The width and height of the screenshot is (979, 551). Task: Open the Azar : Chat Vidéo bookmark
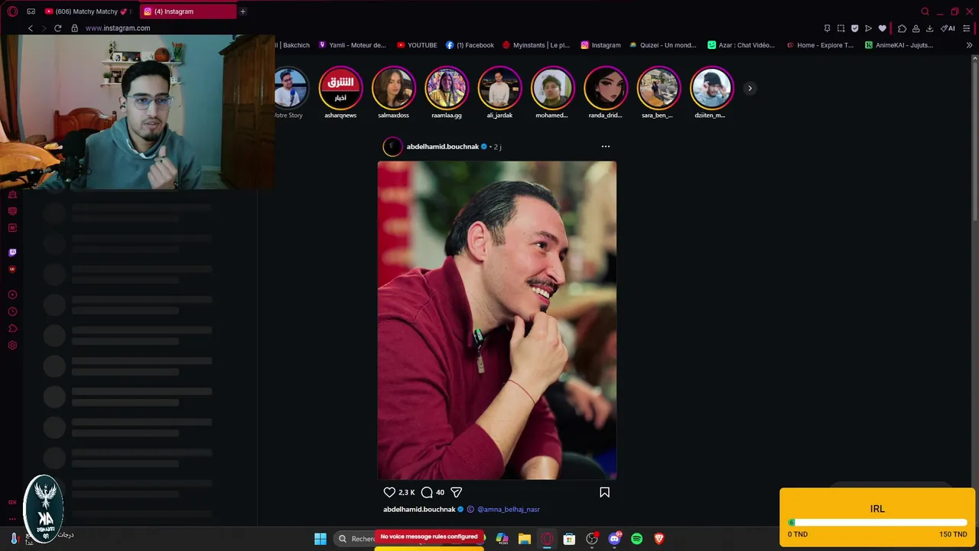[x=741, y=45]
